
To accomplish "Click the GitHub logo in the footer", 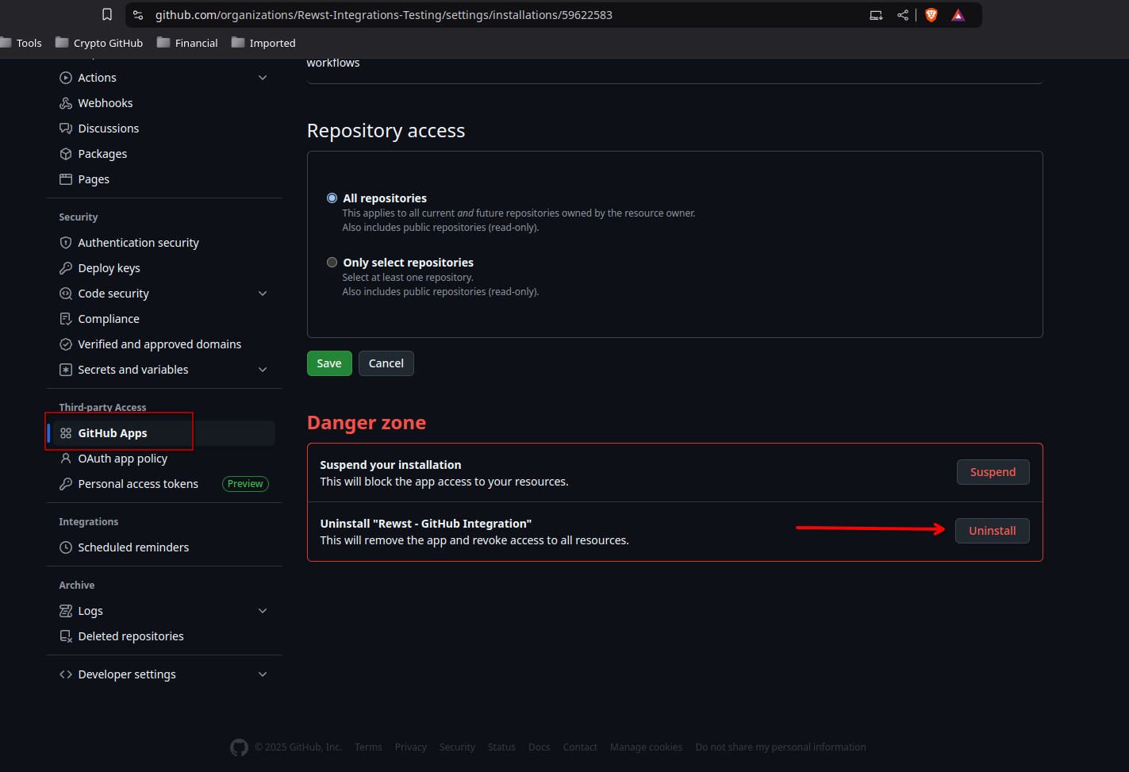I will tap(239, 747).
